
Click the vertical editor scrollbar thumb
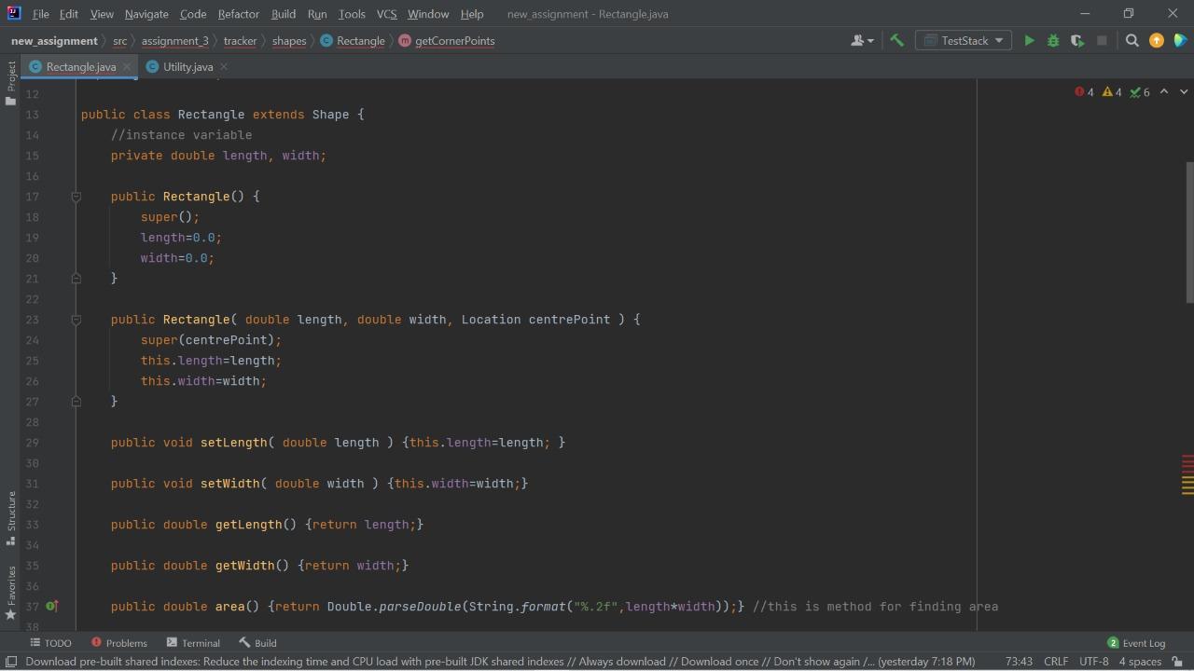(x=1188, y=232)
